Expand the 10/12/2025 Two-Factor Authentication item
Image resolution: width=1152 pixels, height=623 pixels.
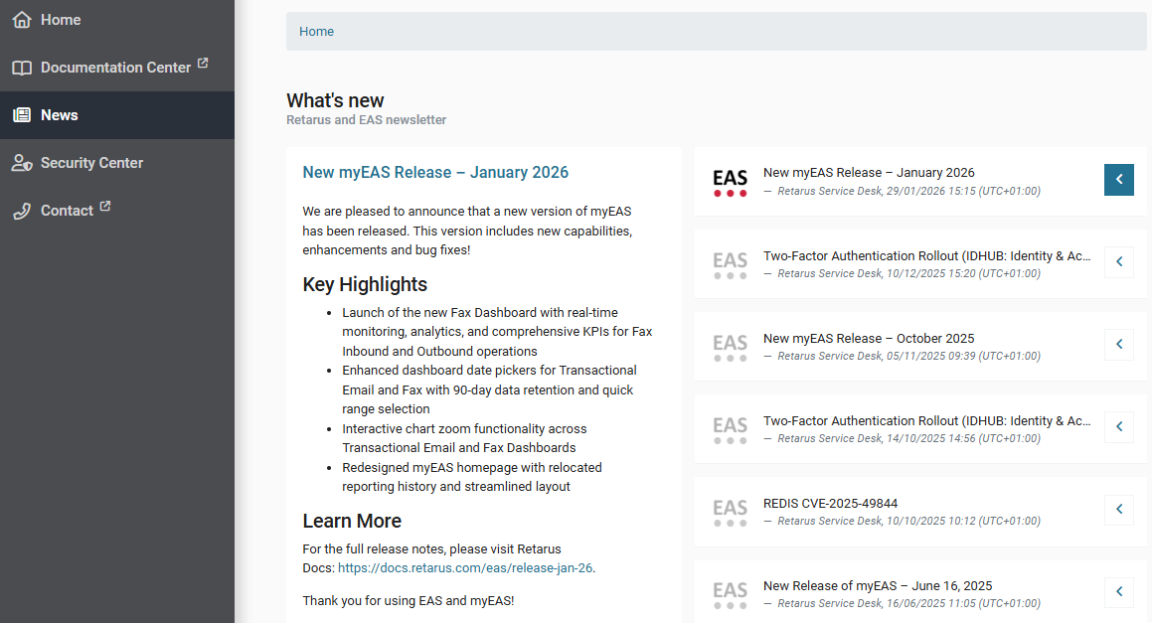(x=1118, y=262)
